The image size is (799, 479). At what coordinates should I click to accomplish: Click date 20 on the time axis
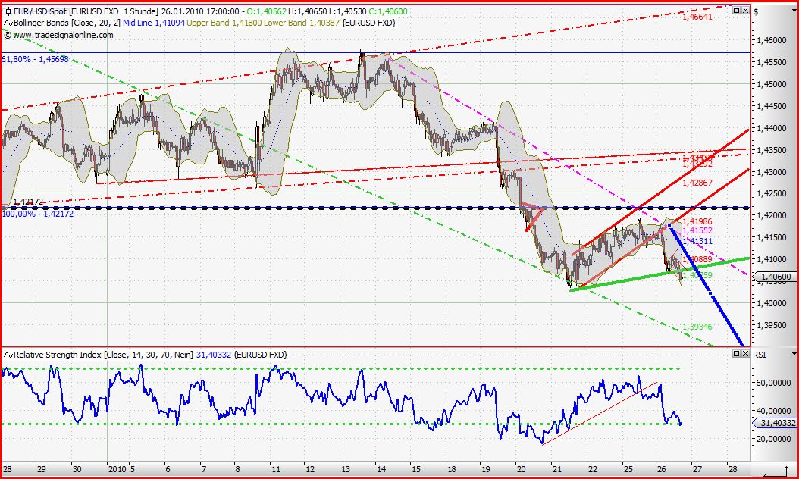[x=521, y=469]
